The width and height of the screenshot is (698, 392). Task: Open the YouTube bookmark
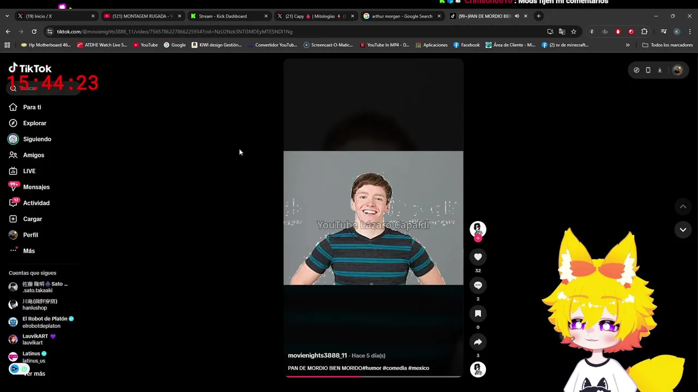click(x=145, y=45)
